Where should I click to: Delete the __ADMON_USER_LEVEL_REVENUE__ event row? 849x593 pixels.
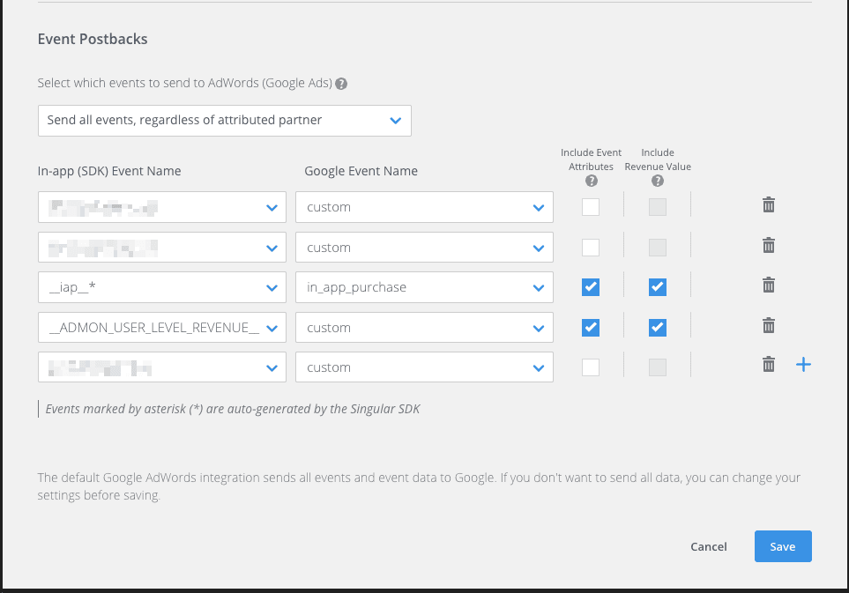(x=768, y=326)
